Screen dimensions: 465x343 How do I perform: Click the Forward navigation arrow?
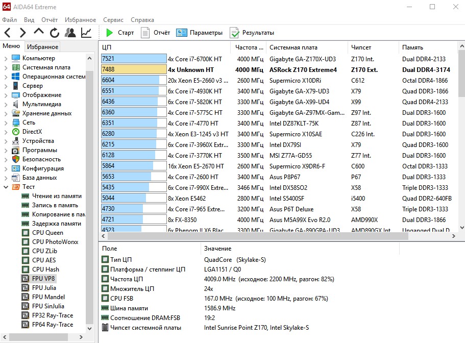click(23, 32)
